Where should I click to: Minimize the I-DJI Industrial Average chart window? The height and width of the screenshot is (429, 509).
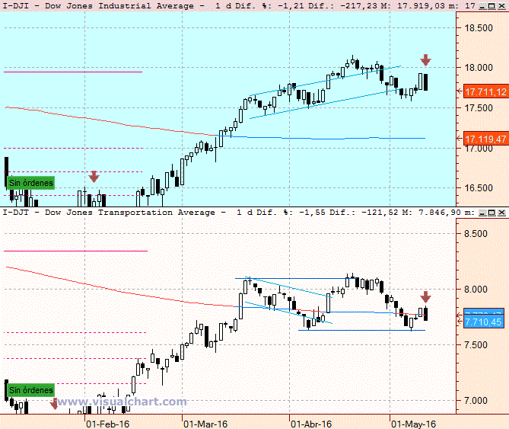coord(482,6)
